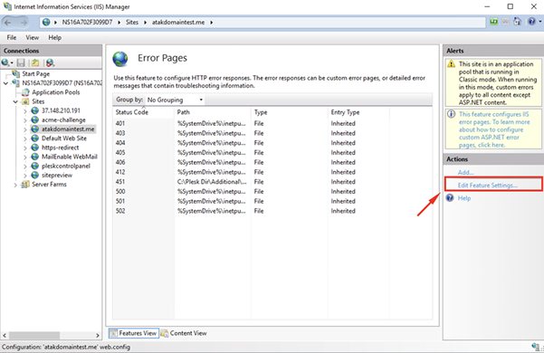Expand the Server Farms node

click(x=15, y=185)
